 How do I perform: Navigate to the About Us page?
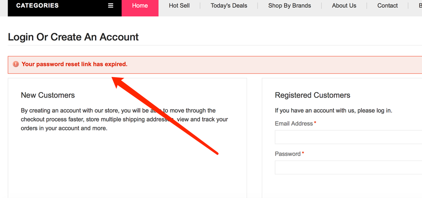(x=344, y=6)
